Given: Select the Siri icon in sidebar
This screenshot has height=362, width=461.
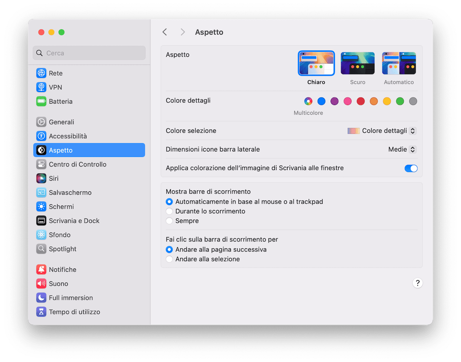Looking at the screenshot, I should coord(41,178).
